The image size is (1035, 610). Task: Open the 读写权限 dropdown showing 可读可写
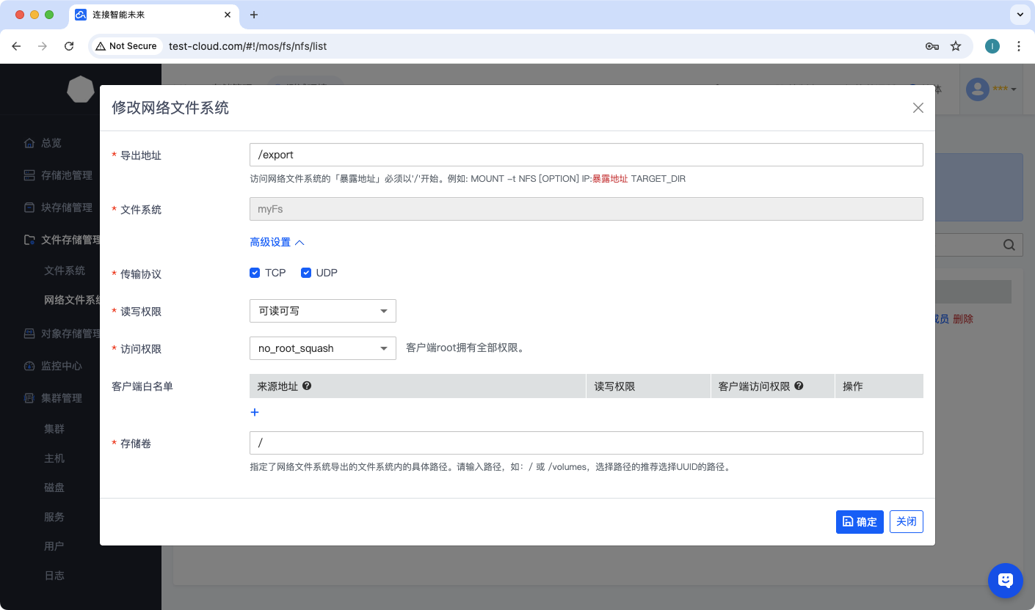(x=323, y=311)
